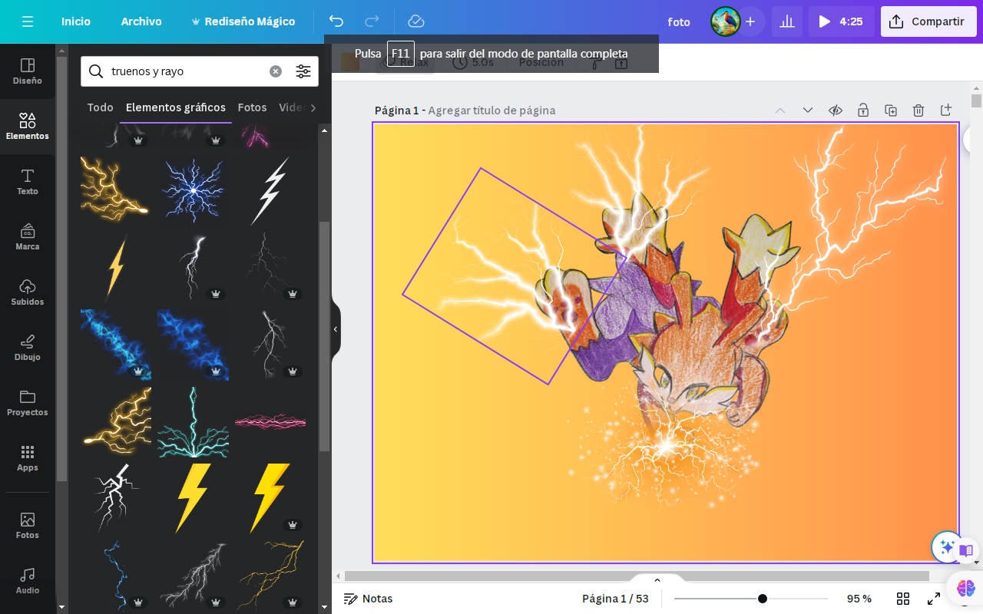Clear the search field text
This screenshot has width=983, height=614.
click(x=276, y=71)
